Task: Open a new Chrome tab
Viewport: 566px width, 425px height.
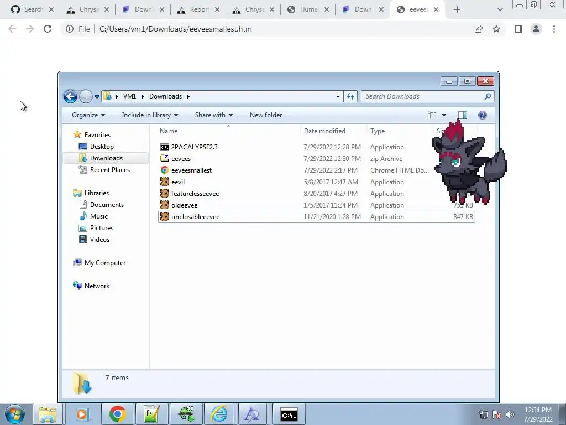Action: (457, 9)
